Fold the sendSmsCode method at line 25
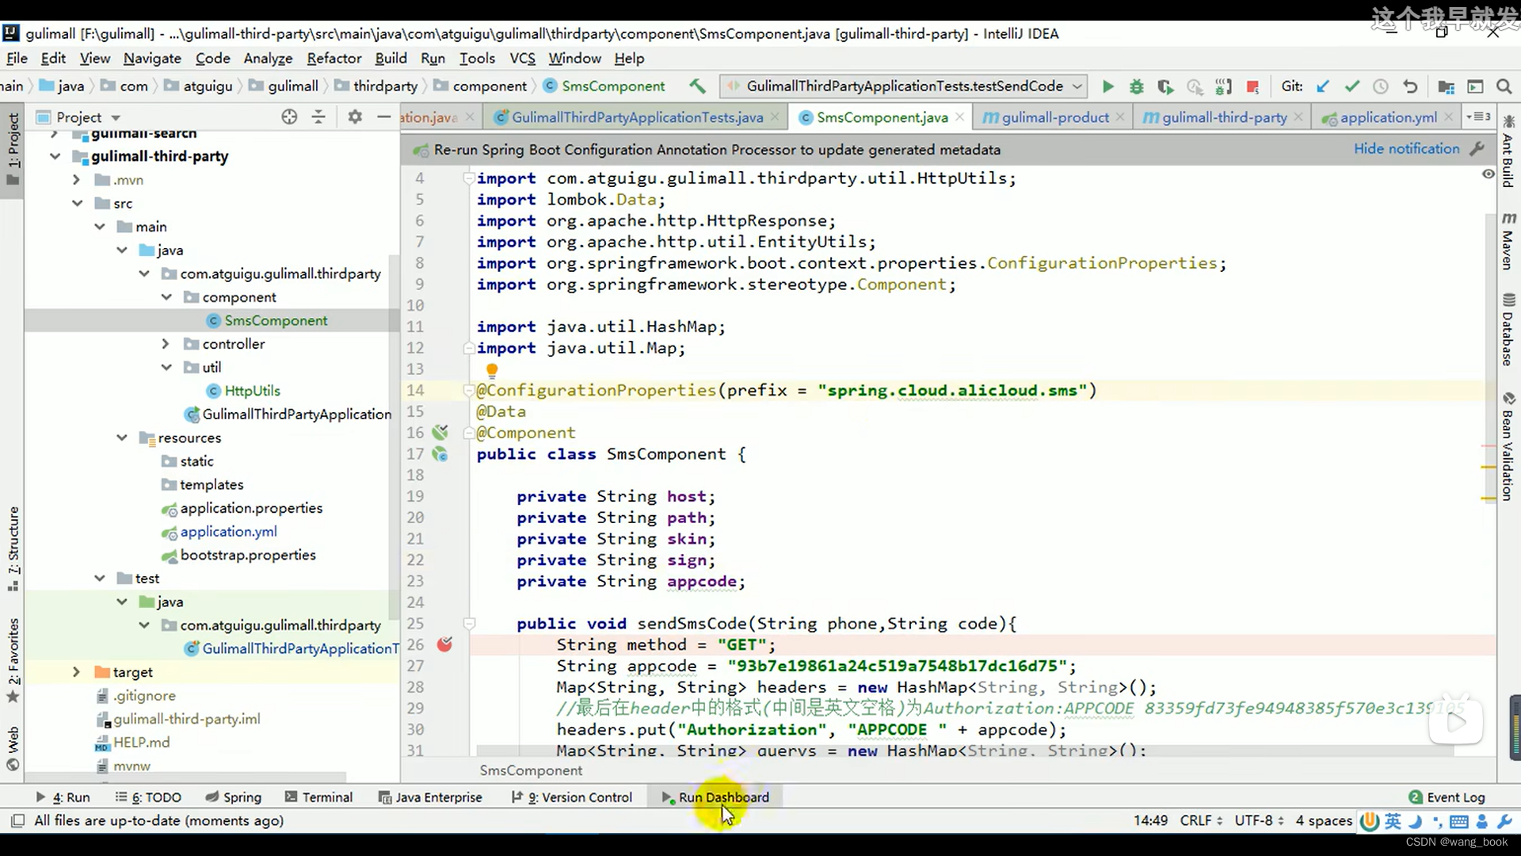Screen dimensions: 1521x856 click(x=468, y=624)
